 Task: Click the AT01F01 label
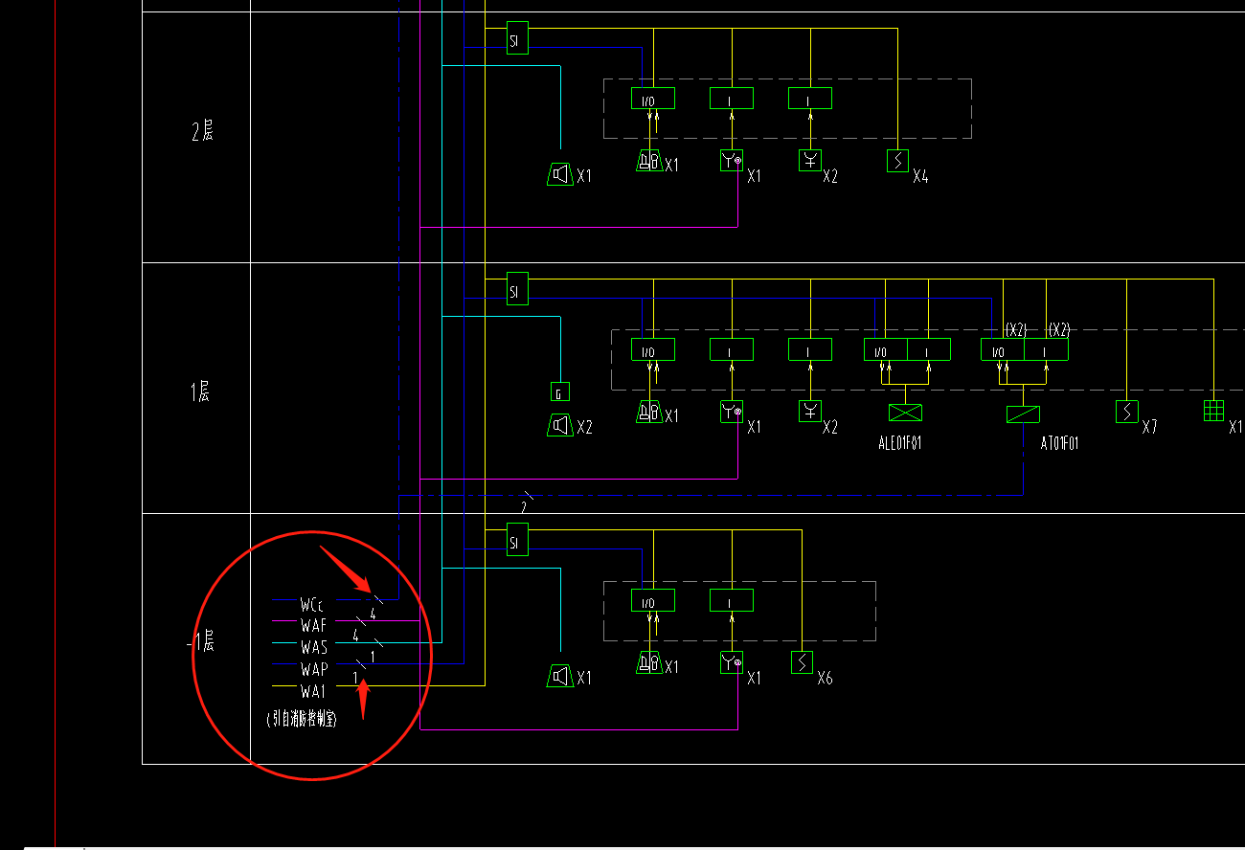tap(1060, 444)
